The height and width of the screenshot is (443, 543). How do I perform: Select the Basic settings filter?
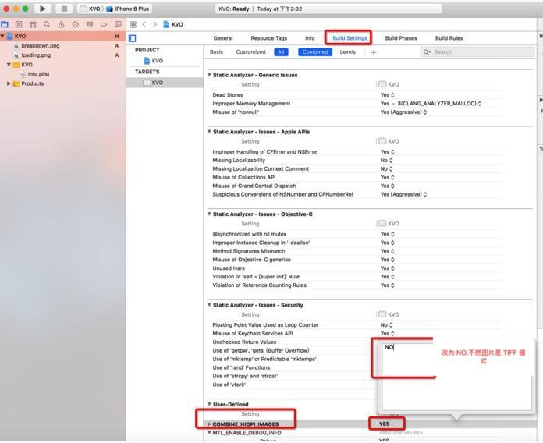point(216,52)
